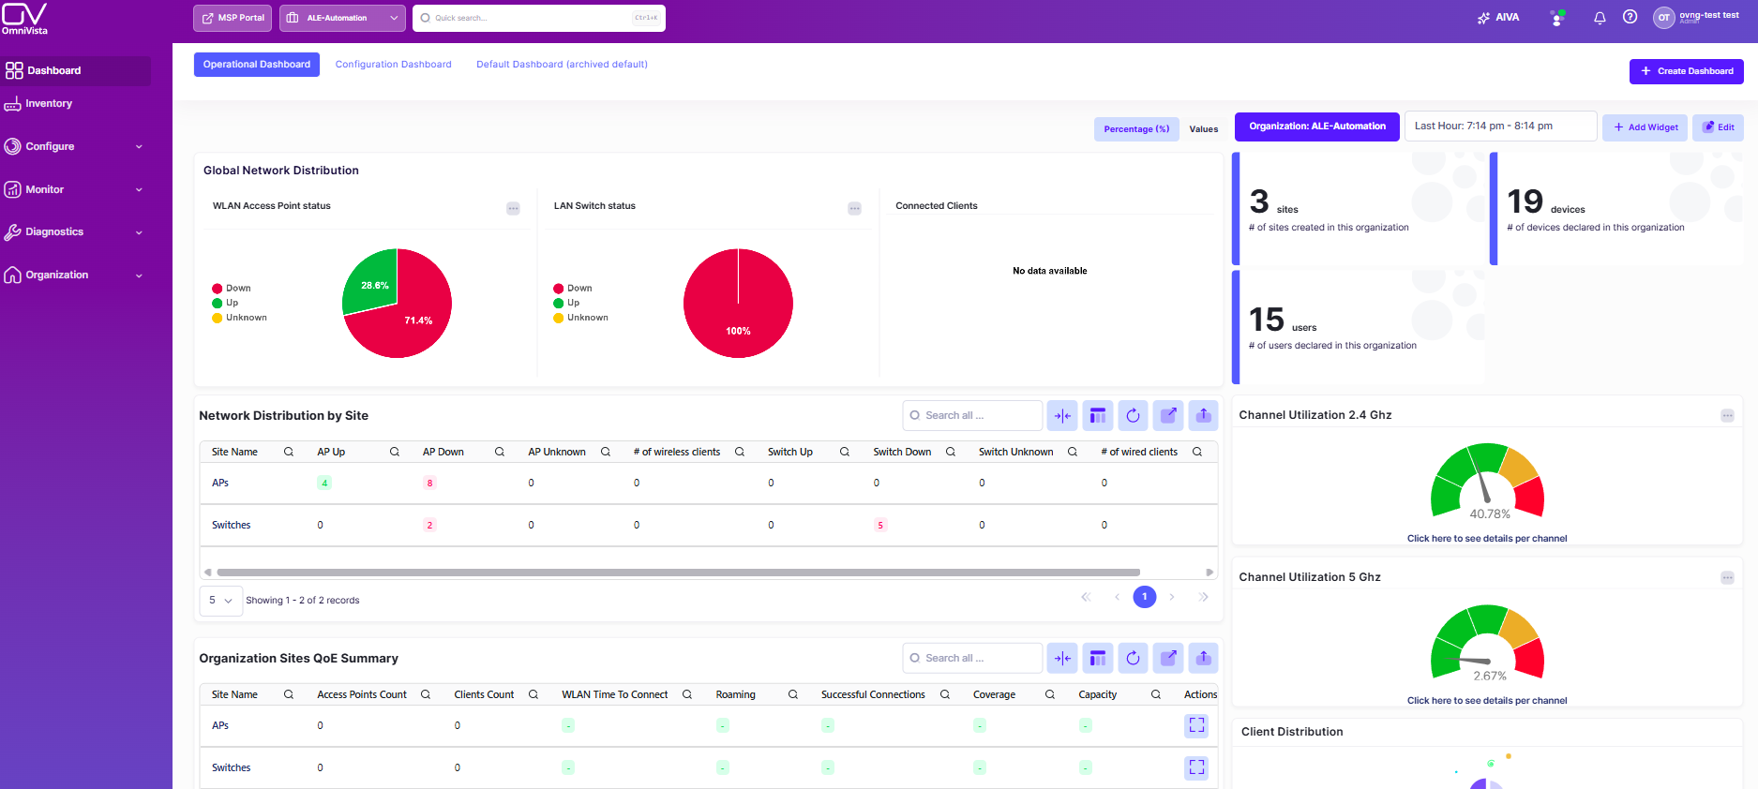Open Channel Utilization 2.4 Ghz widget options
This screenshot has height=789, width=1758.
pyautogui.click(x=1727, y=415)
